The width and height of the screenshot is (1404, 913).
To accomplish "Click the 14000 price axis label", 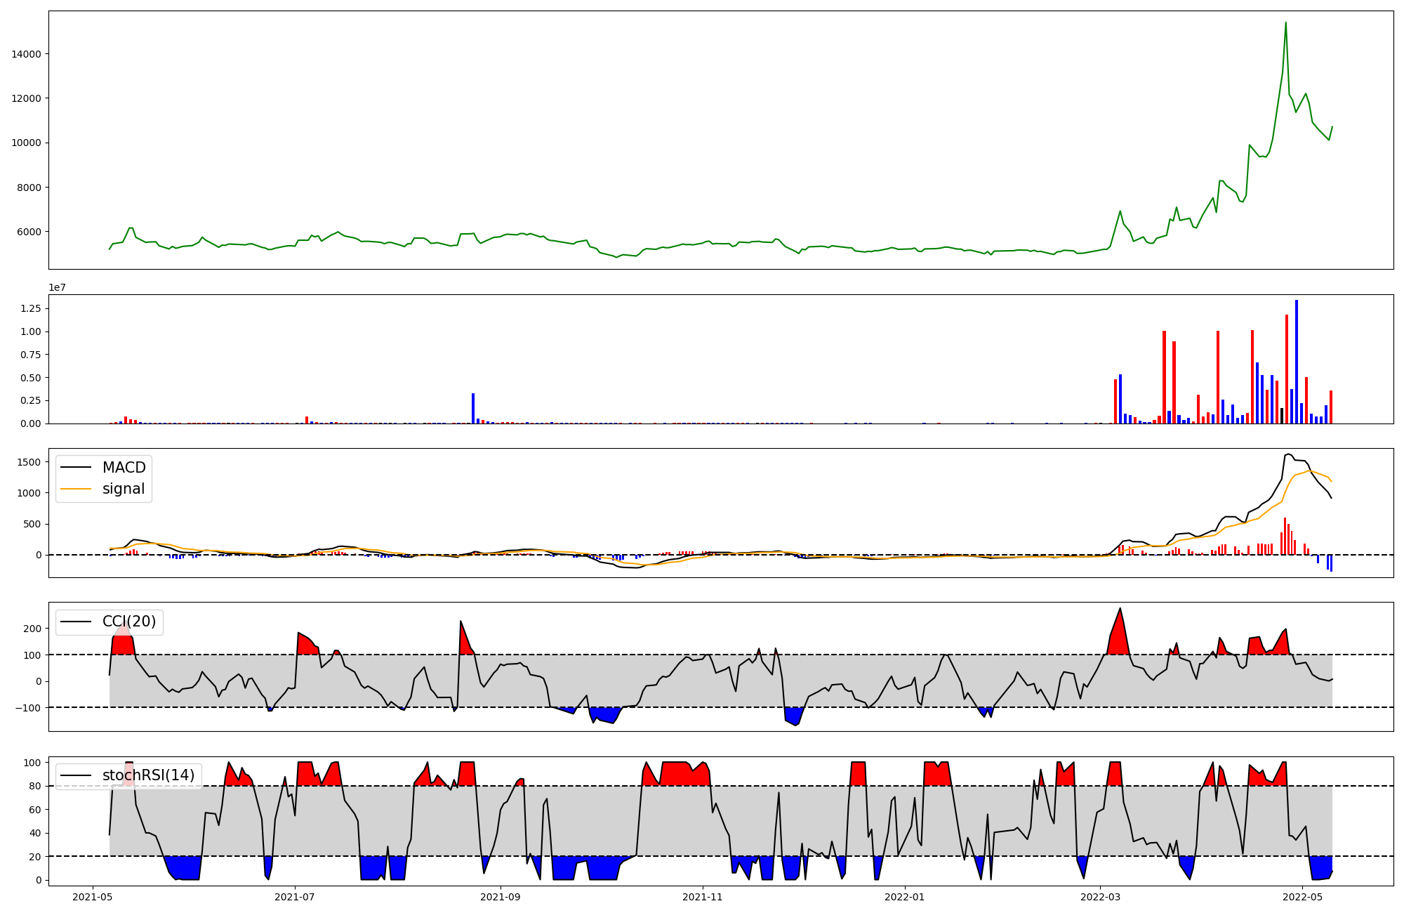I will [27, 54].
